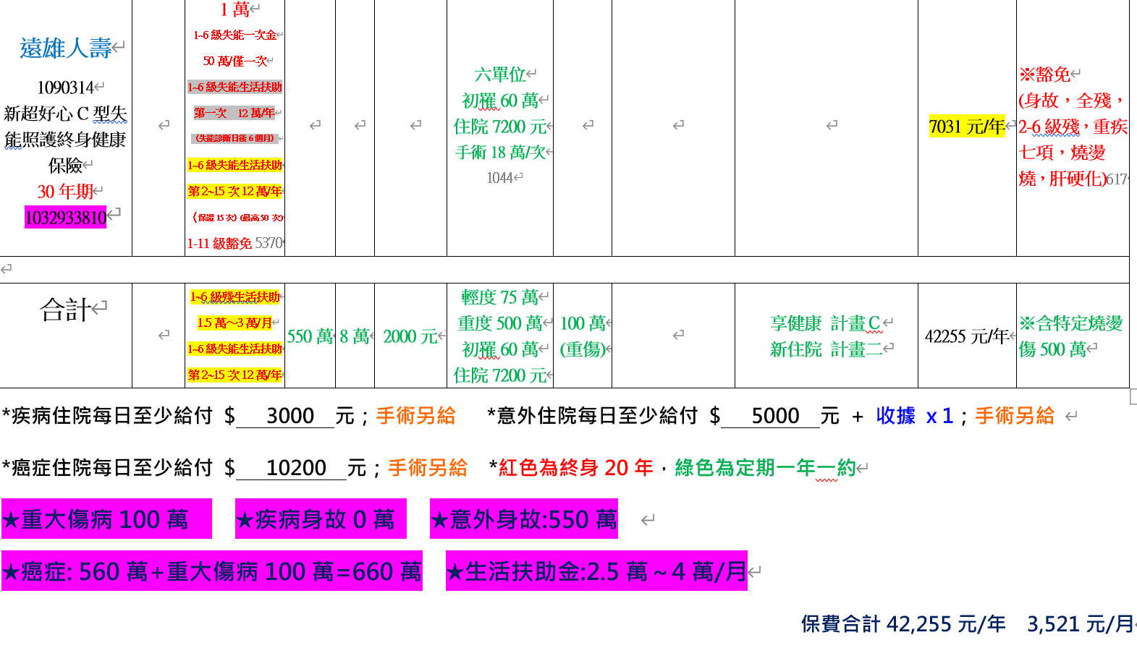Click the 遠雄人壽 company heading
Viewport: 1137px width, 648px height.
[65, 48]
